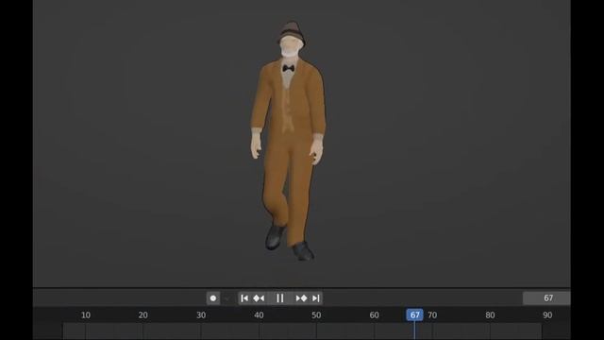
Task: Click frame 20 on the timeline ruler
Action: coord(143,314)
